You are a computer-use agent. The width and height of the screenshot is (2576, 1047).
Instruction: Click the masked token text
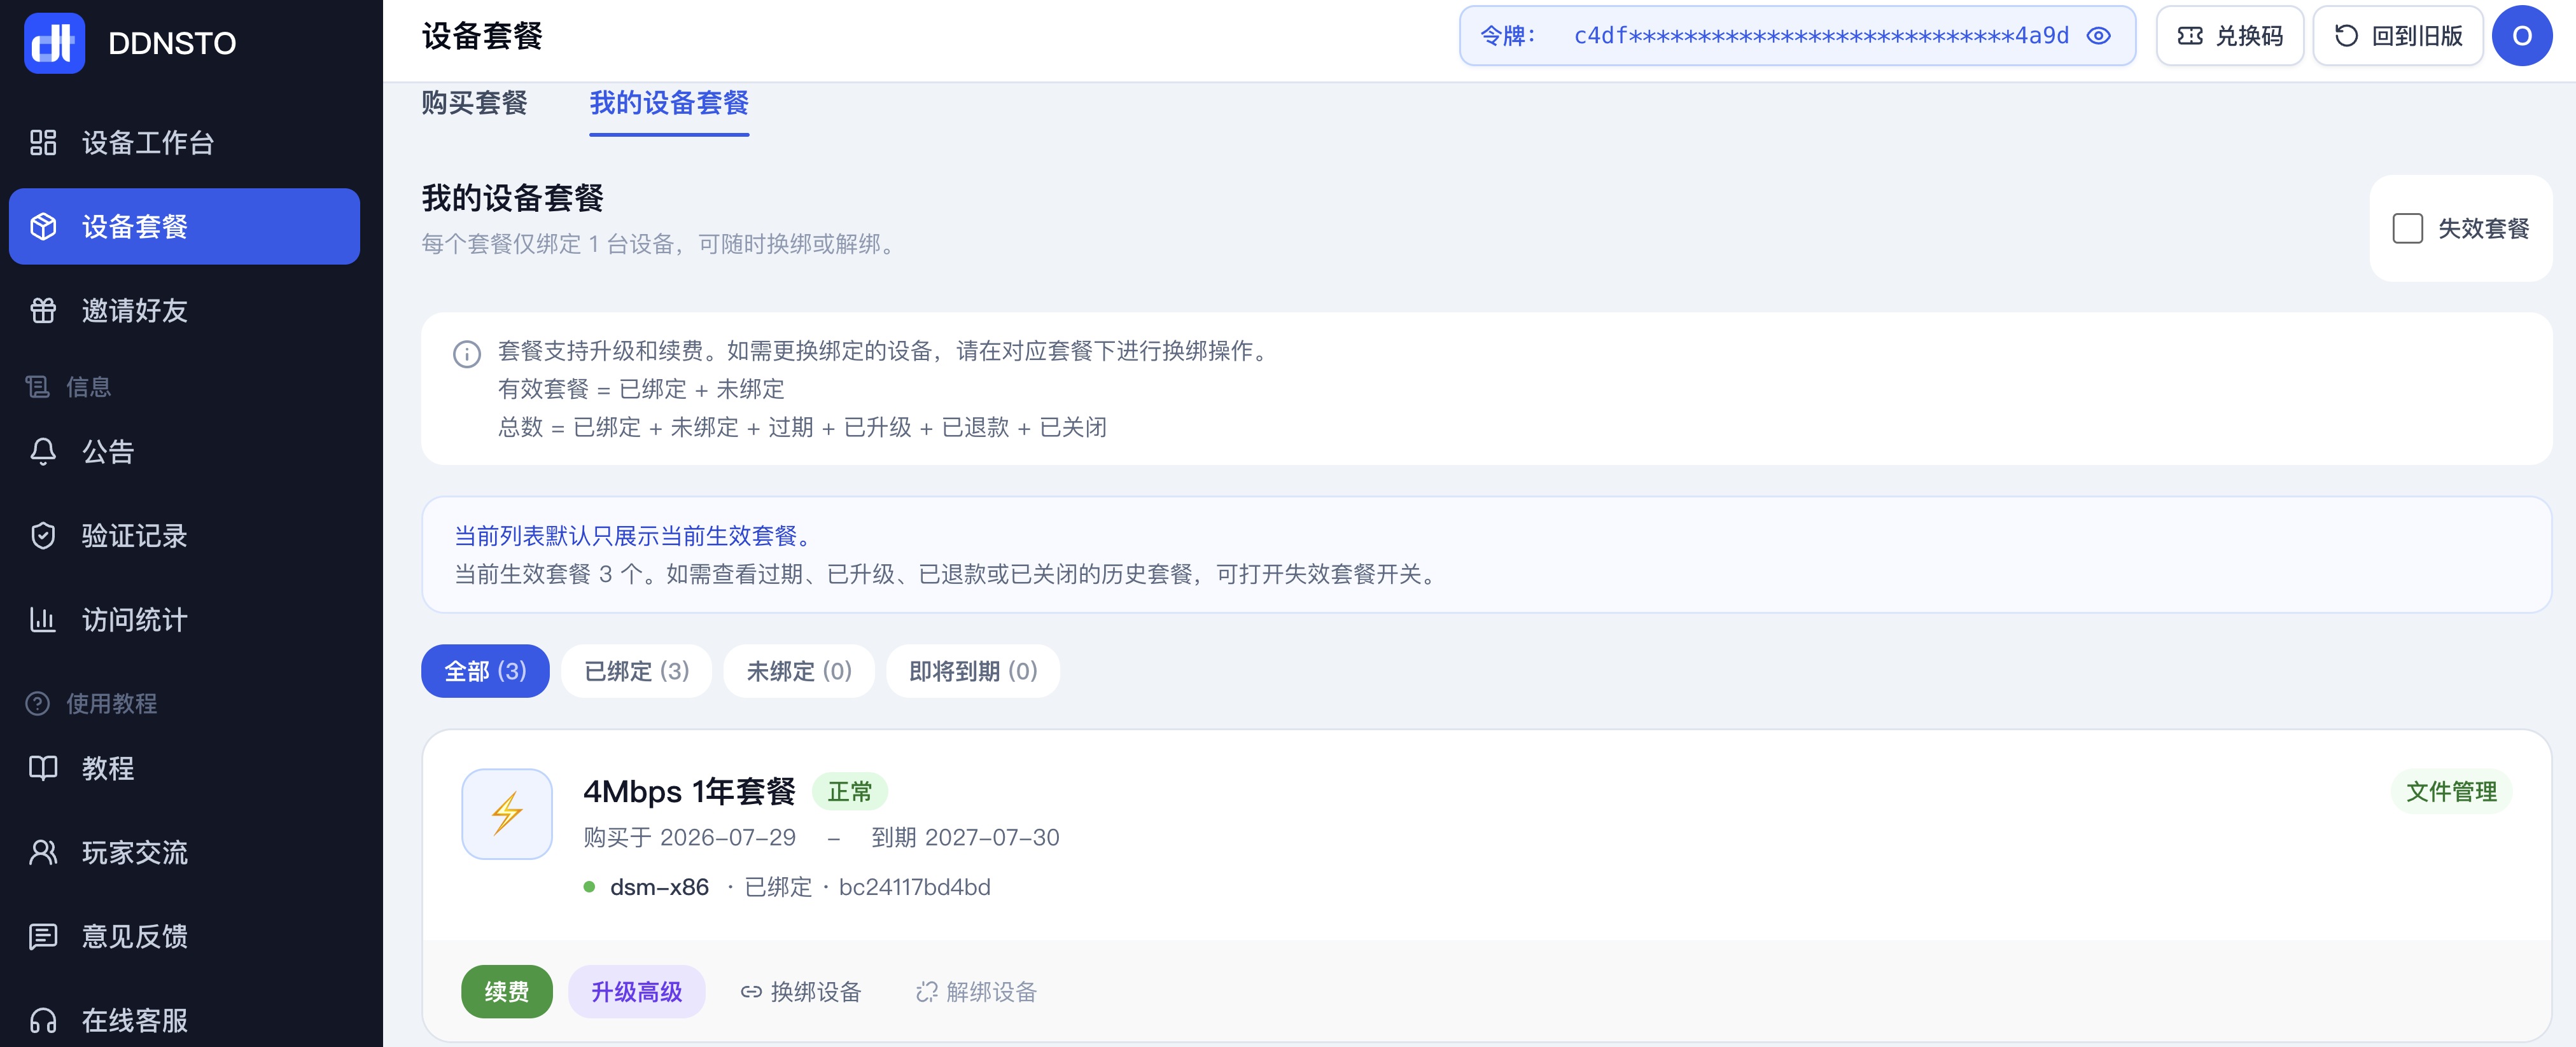click(1821, 36)
